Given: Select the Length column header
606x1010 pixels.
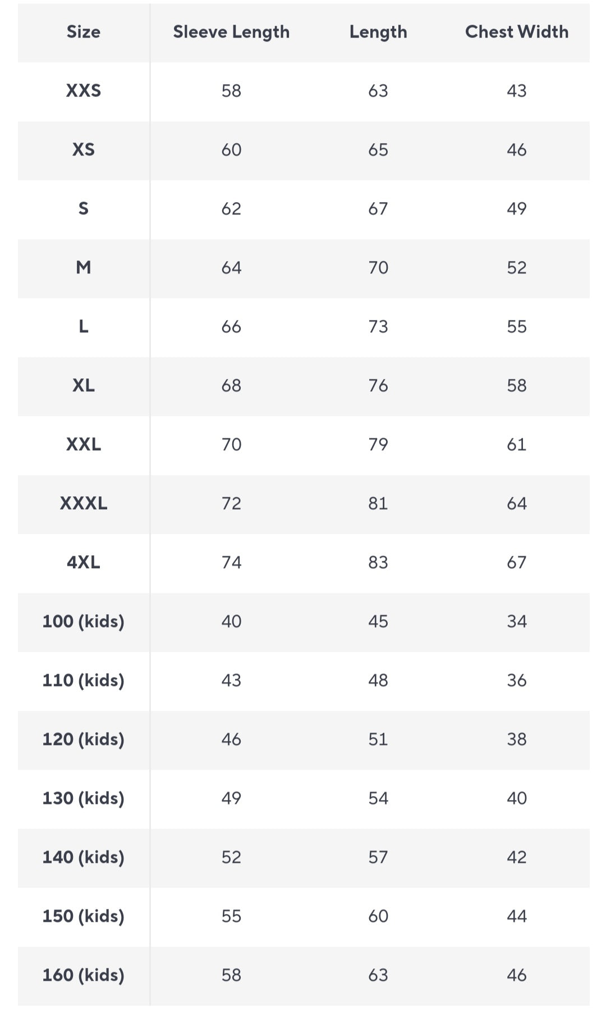Looking at the screenshot, I should point(378,32).
